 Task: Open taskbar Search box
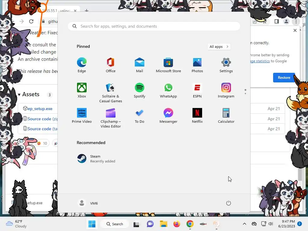point(115,224)
